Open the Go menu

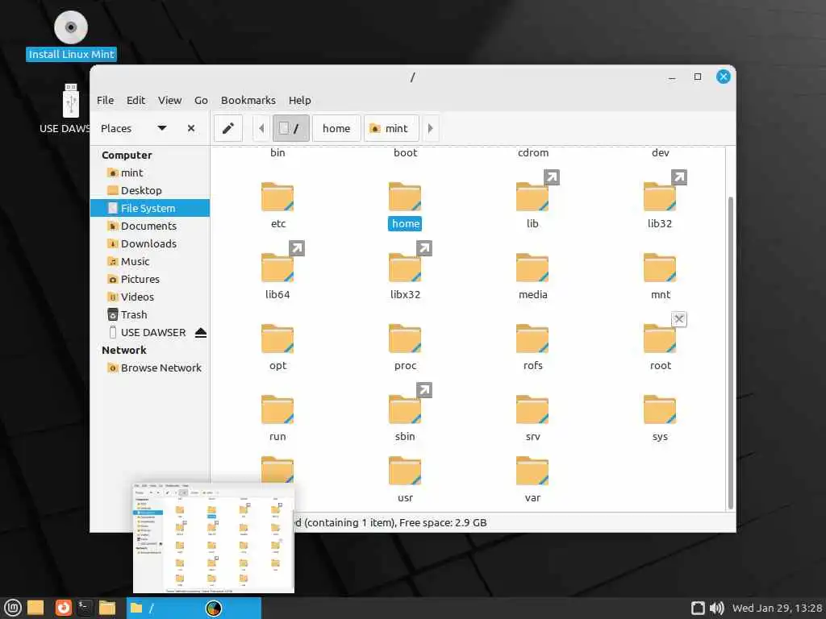(201, 100)
